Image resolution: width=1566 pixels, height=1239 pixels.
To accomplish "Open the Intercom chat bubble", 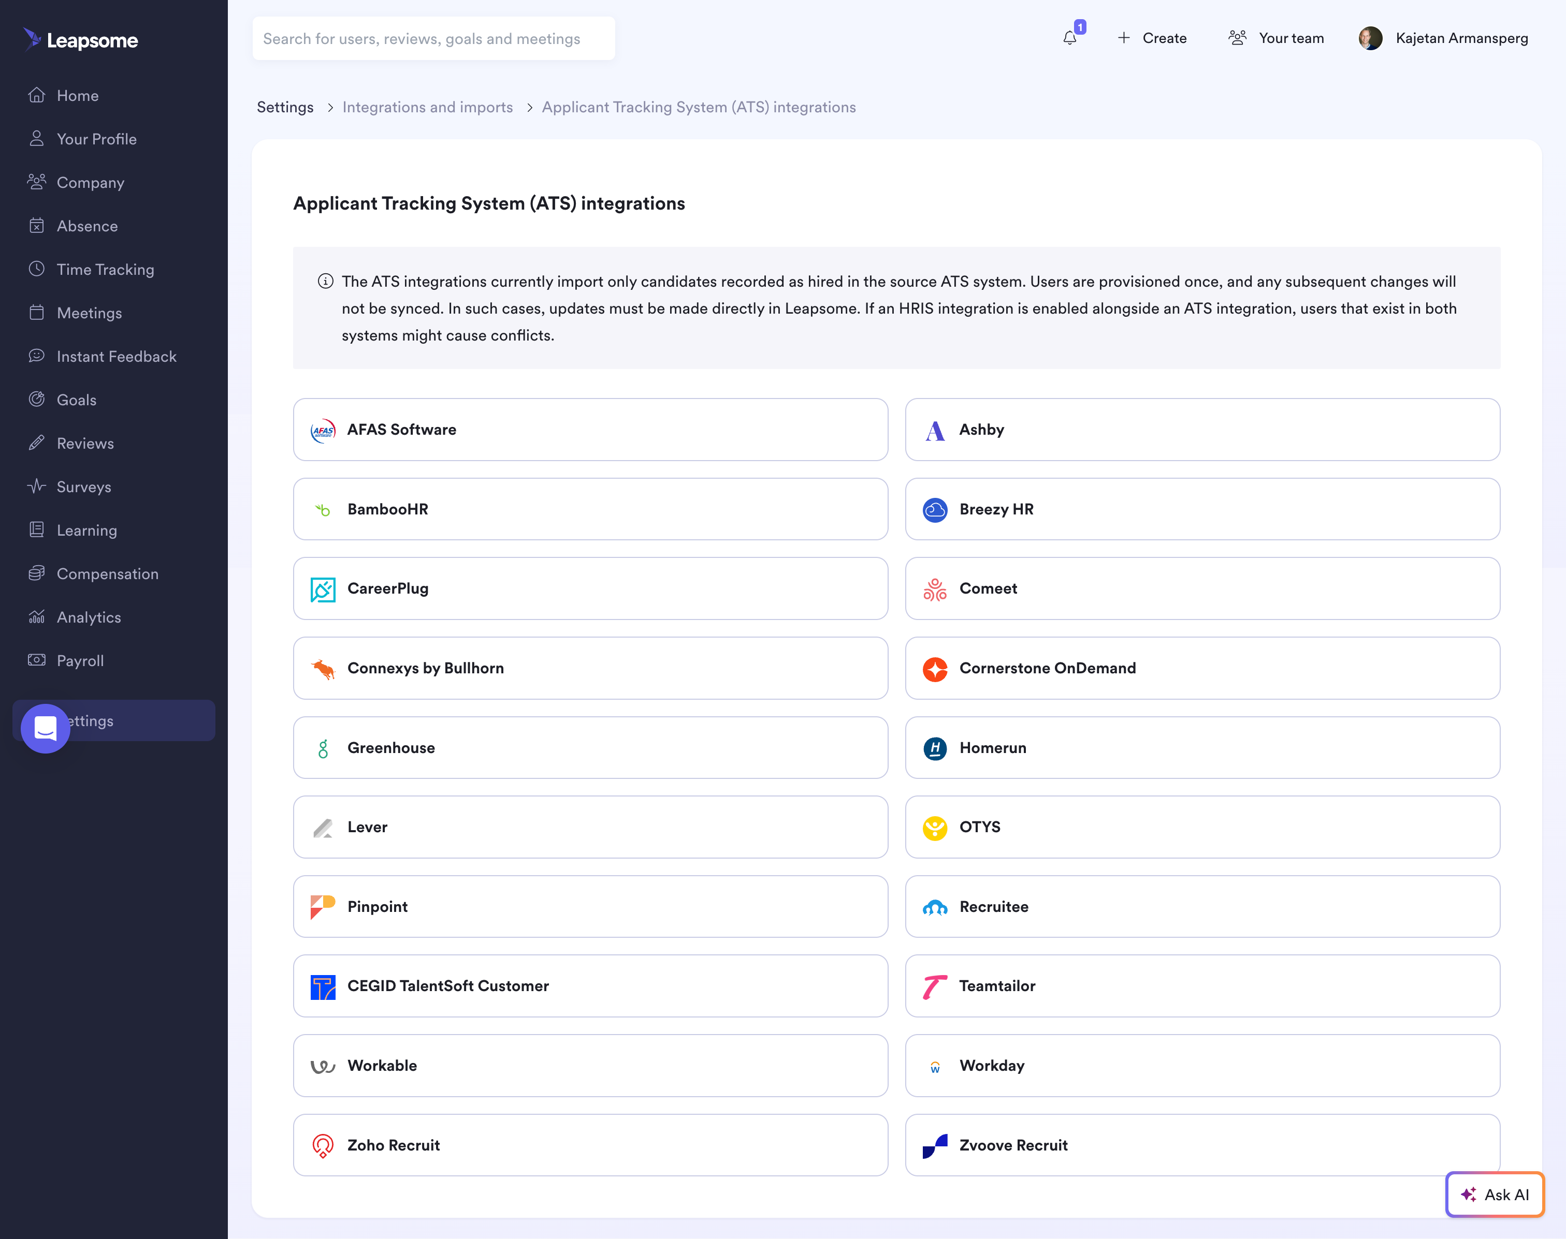I will click(x=45, y=728).
